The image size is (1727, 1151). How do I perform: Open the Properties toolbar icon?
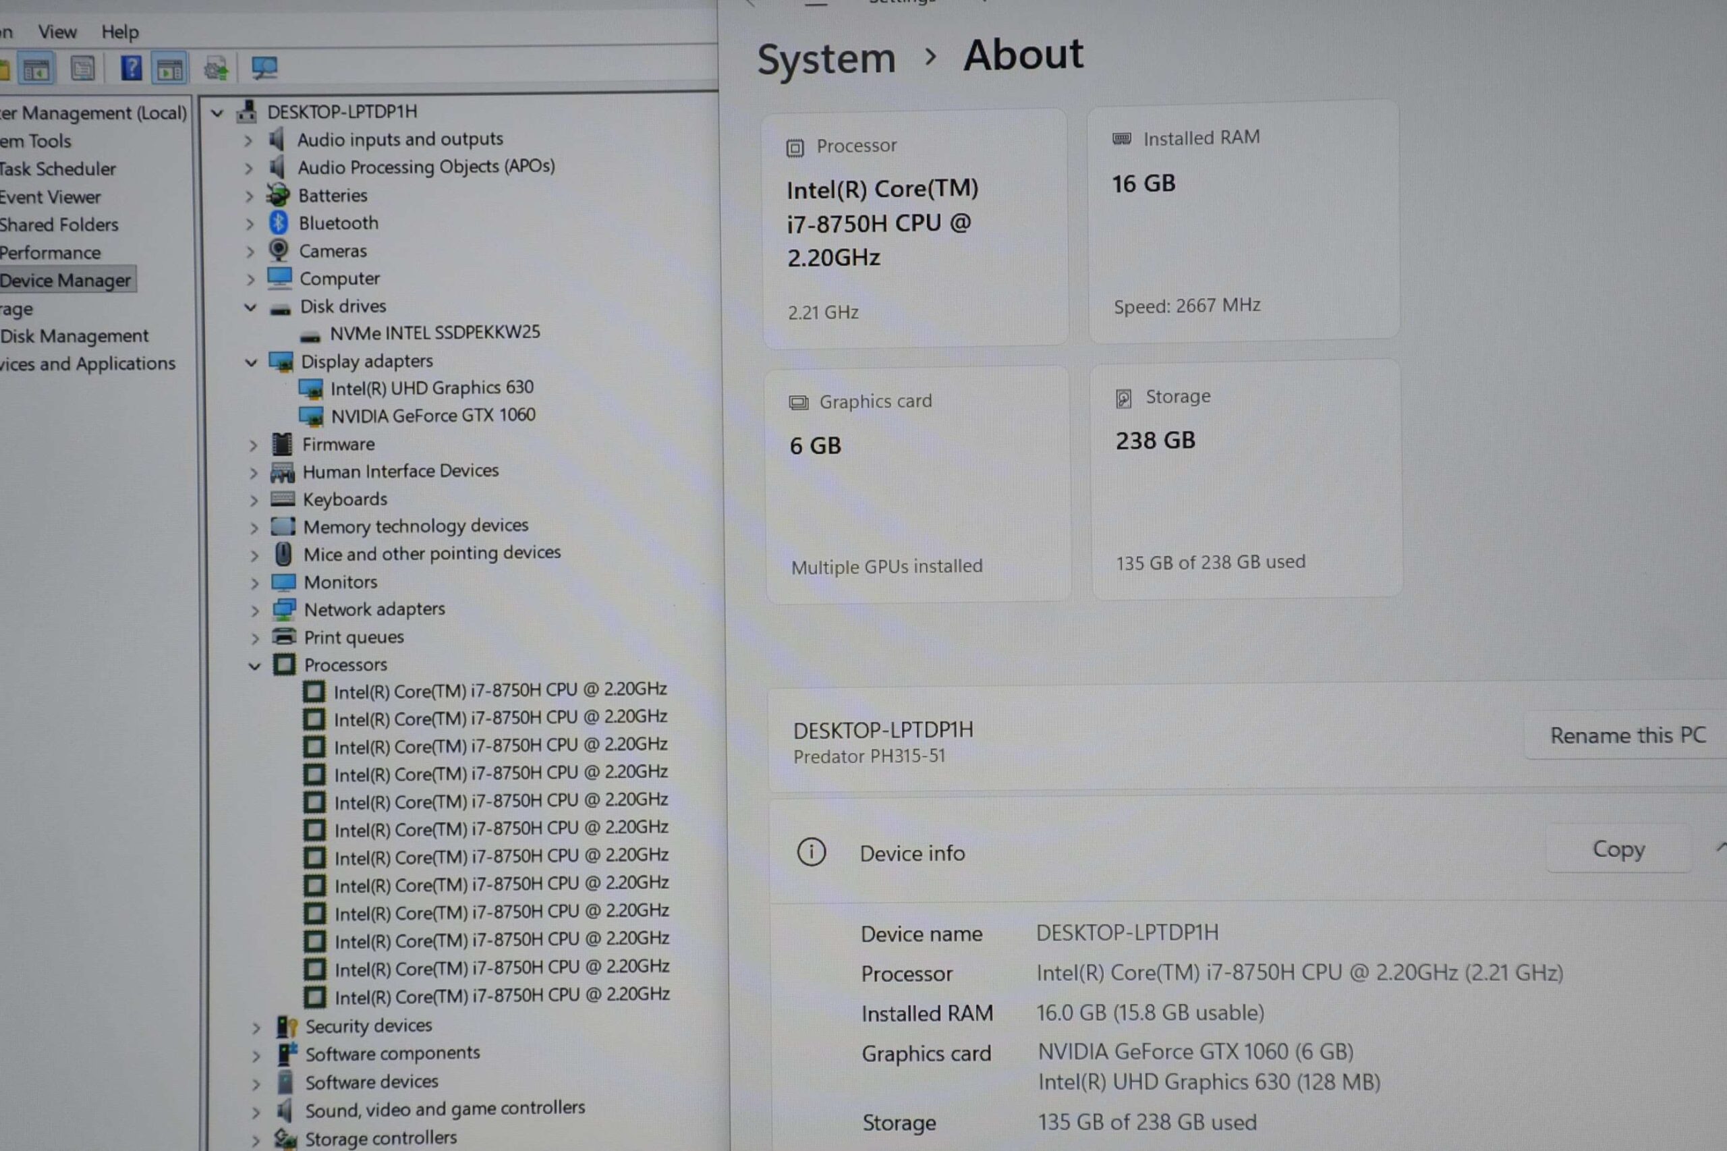click(82, 69)
